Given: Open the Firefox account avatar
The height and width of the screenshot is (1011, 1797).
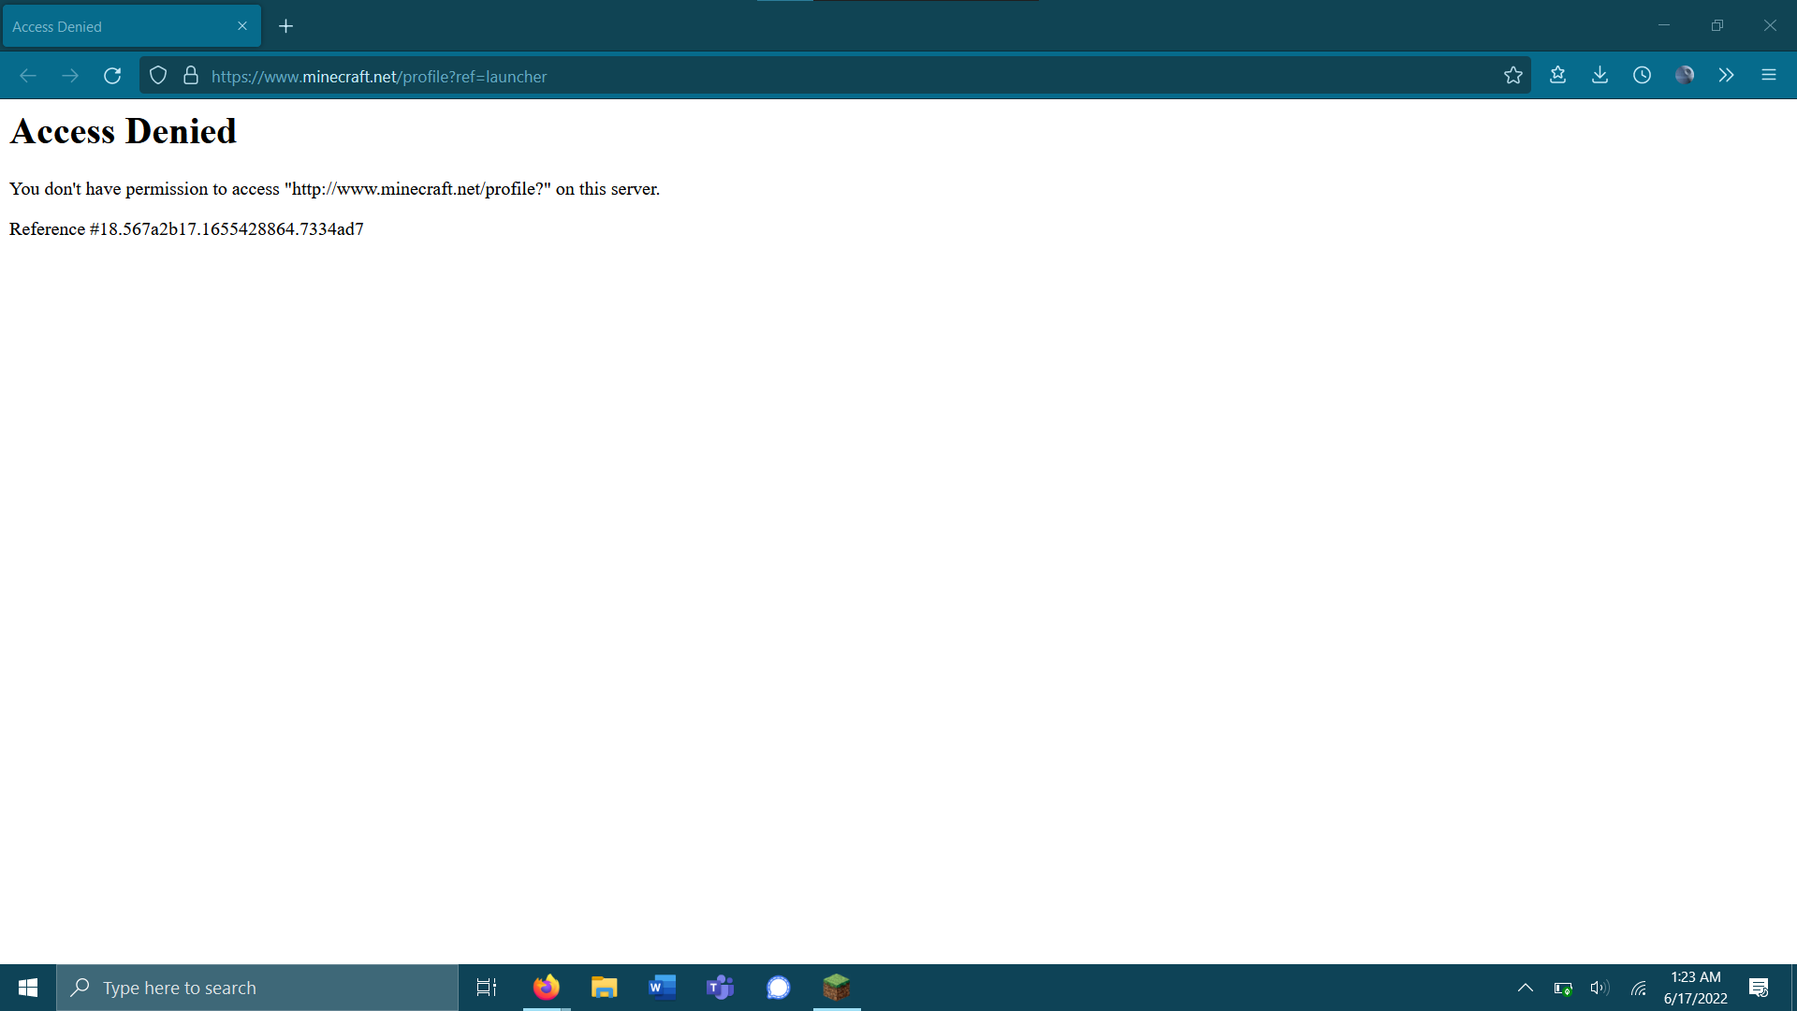Looking at the screenshot, I should tap(1684, 76).
